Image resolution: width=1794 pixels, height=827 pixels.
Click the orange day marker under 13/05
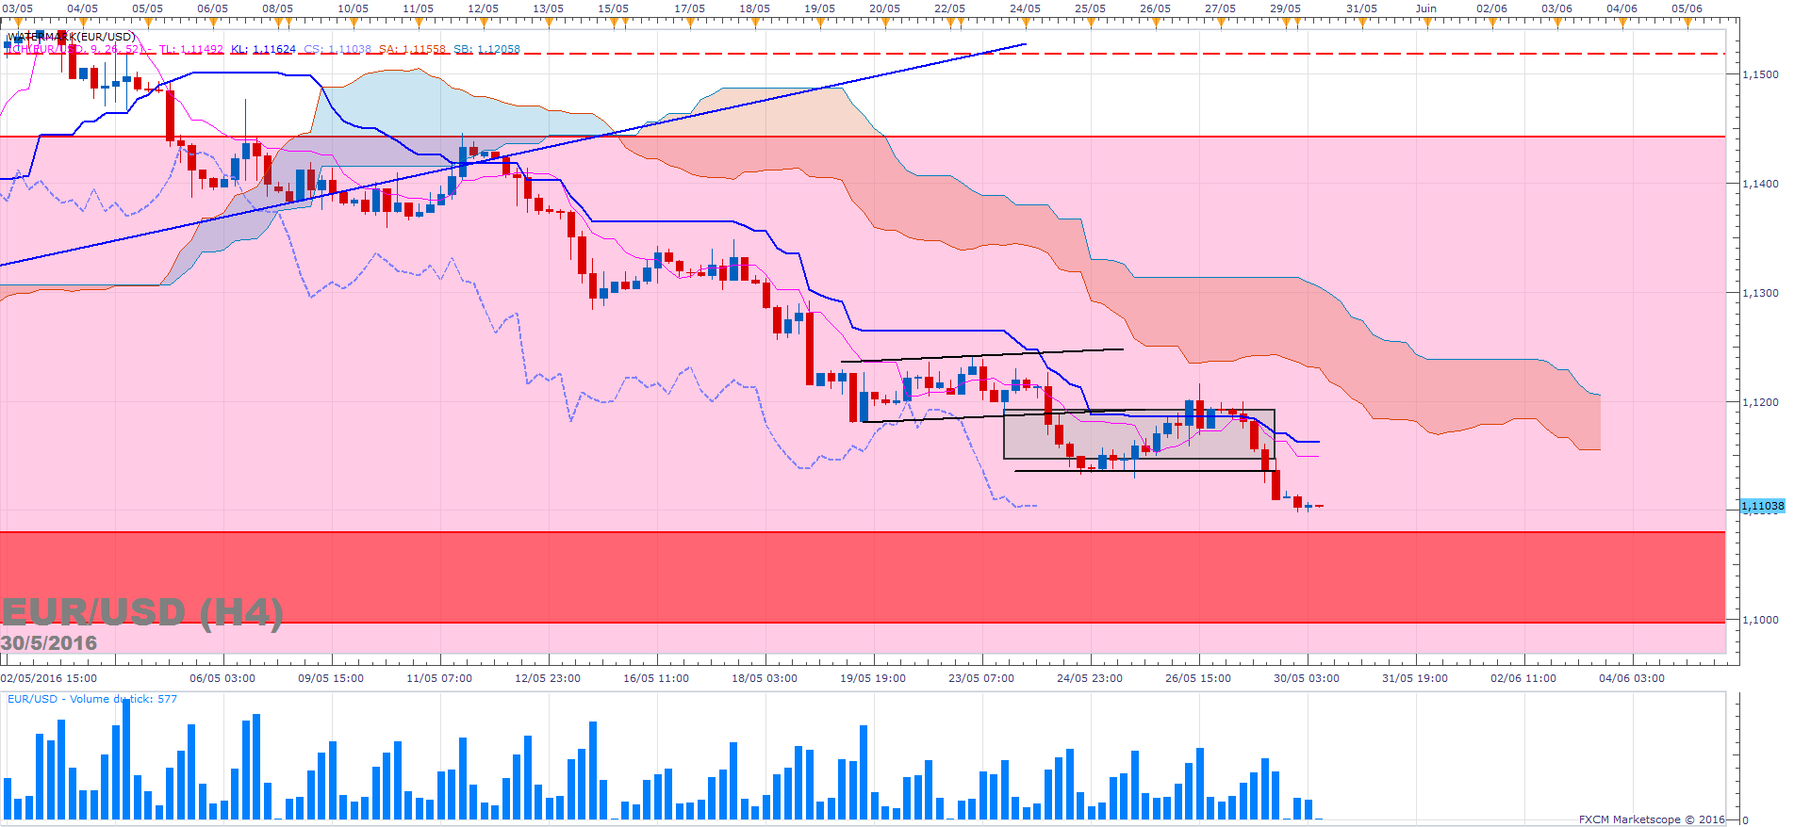point(549,22)
